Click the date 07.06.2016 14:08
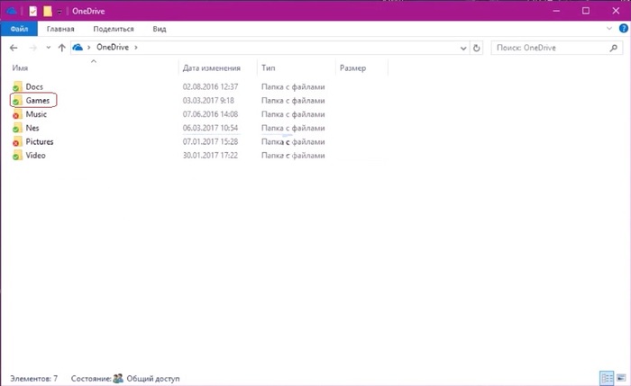The width and height of the screenshot is (631, 386). [x=210, y=114]
